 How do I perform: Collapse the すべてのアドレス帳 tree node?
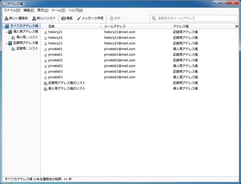coord(3,26)
